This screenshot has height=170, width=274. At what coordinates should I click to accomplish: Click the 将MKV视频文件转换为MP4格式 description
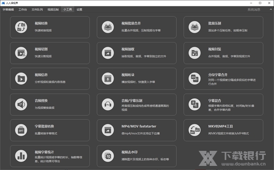pos(228,134)
